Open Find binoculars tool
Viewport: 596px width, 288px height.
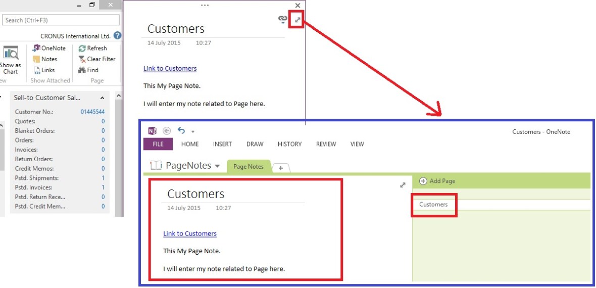tap(88, 70)
